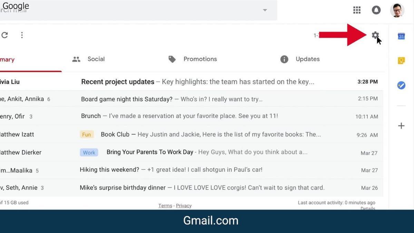This screenshot has width=414, height=233.
Task: Open the Recent project updates email
Action: pyautogui.click(x=191, y=82)
